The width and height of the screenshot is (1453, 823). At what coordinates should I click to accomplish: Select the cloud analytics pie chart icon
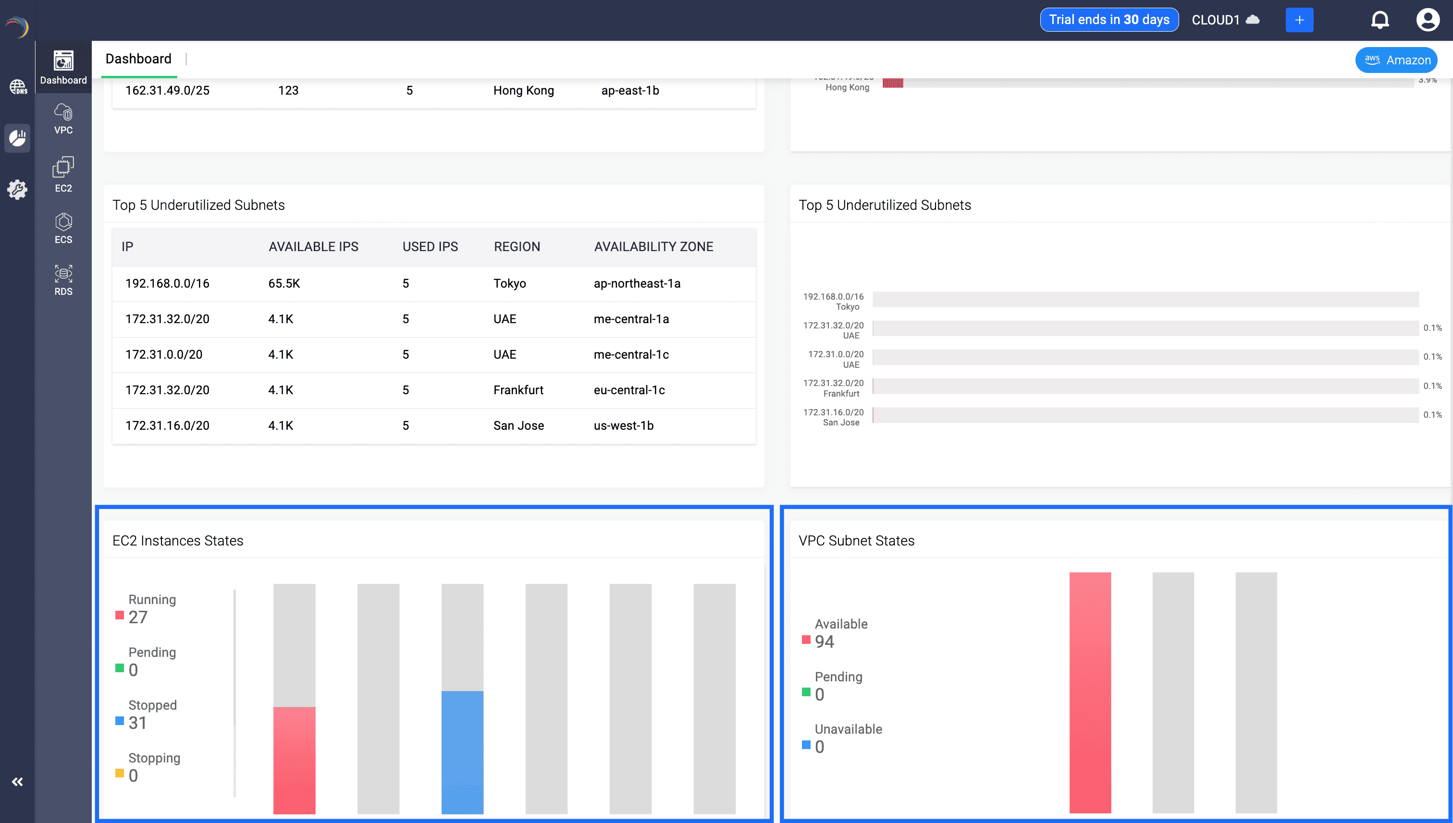click(x=17, y=138)
